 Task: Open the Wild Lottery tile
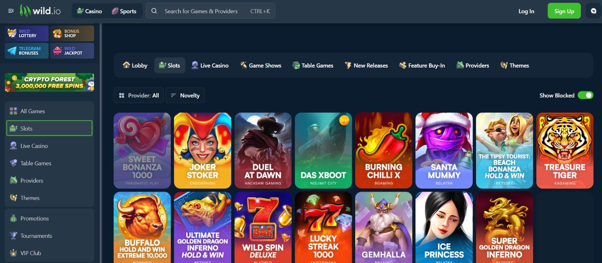click(x=27, y=33)
